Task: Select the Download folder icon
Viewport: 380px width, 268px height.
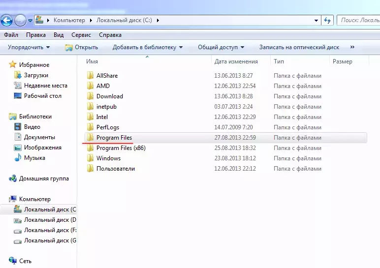Action: (90, 96)
